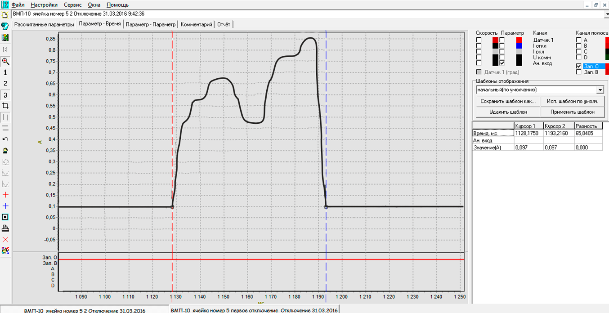This screenshot has width=609, height=313.
Task: Toggle Ан. вход parameter checkbox
Action: coord(502,63)
